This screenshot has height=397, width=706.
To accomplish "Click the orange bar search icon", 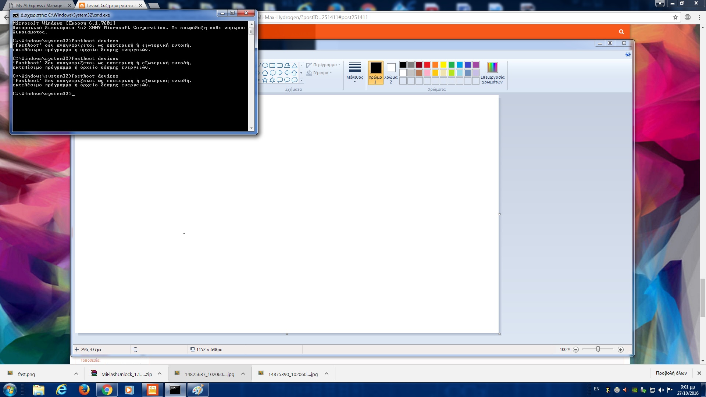I will (621, 32).
